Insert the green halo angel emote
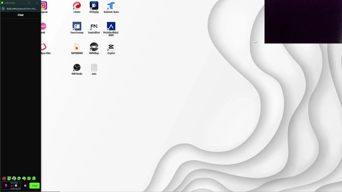Viewport: 342px width, 192px height. click(x=9, y=178)
